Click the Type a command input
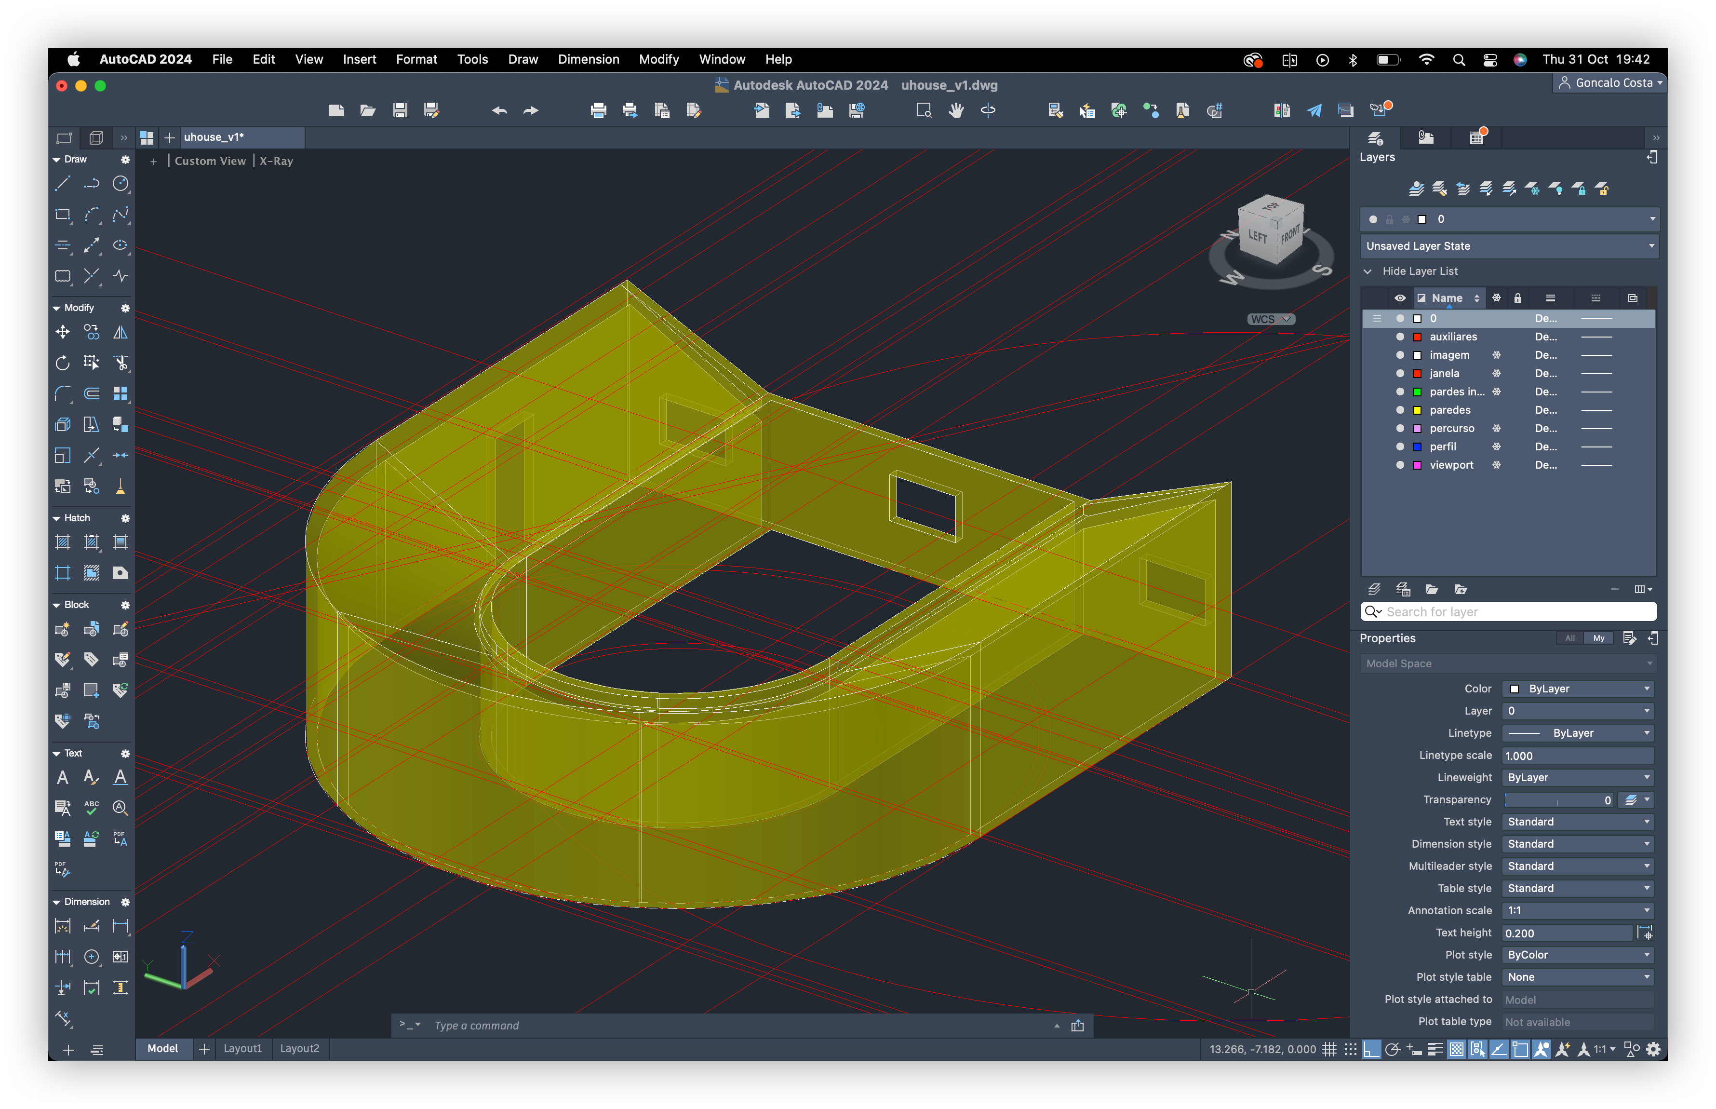This screenshot has height=1109, width=1716. 741,1026
